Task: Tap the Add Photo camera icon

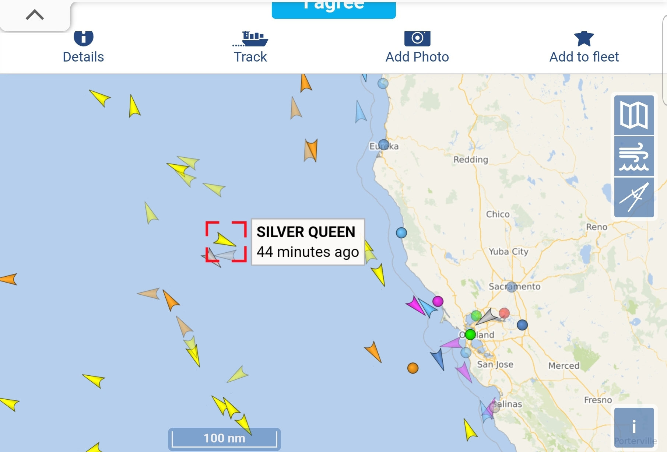Action: (417, 38)
